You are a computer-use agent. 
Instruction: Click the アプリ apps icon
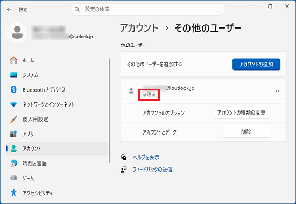pos(13,133)
